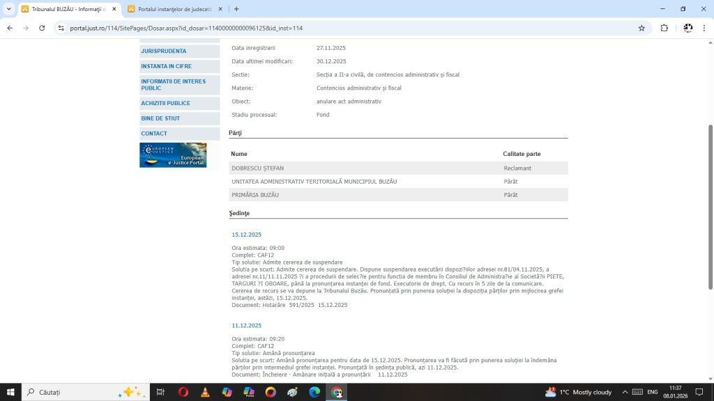Viewport: 714px width, 401px height.
Task: View site information icon in the address bar
Action: 61,28
